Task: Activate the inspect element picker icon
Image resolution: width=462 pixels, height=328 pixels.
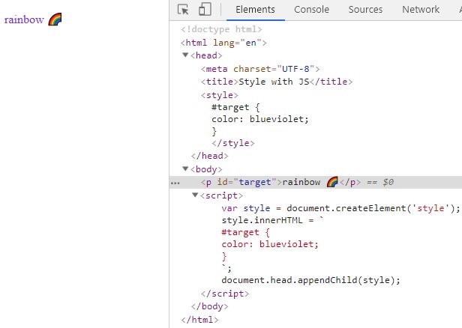Action: tap(184, 10)
